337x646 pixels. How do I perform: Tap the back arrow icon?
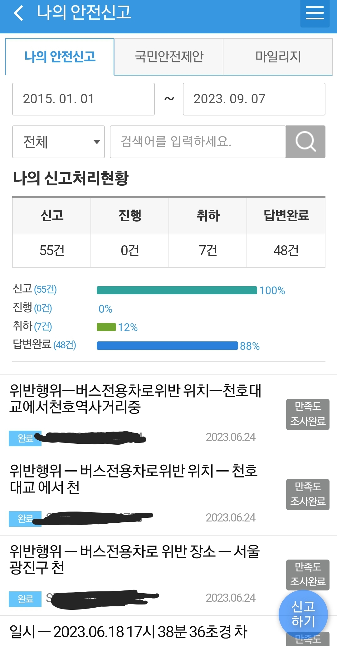pos(19,13)
